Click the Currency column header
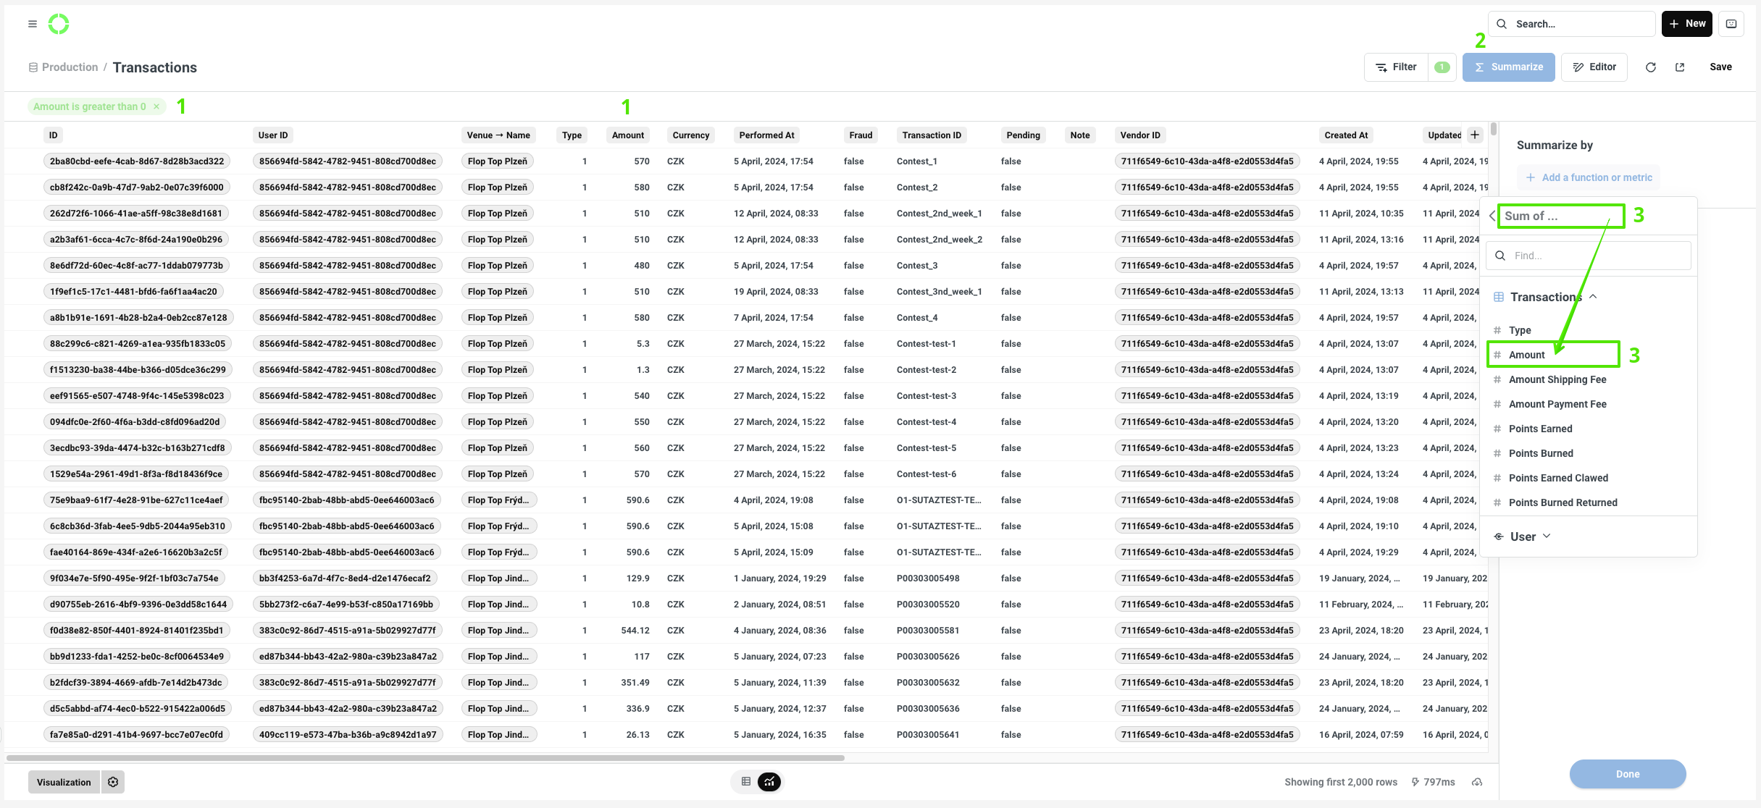 click(690, 135)
